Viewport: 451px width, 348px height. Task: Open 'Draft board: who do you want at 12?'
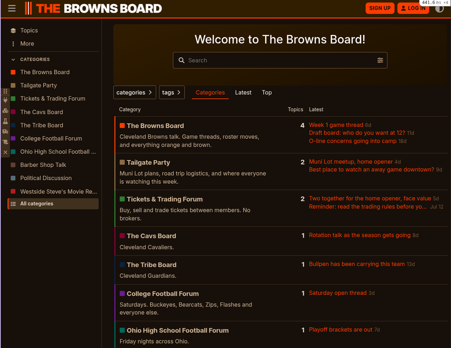coord(357,133)
